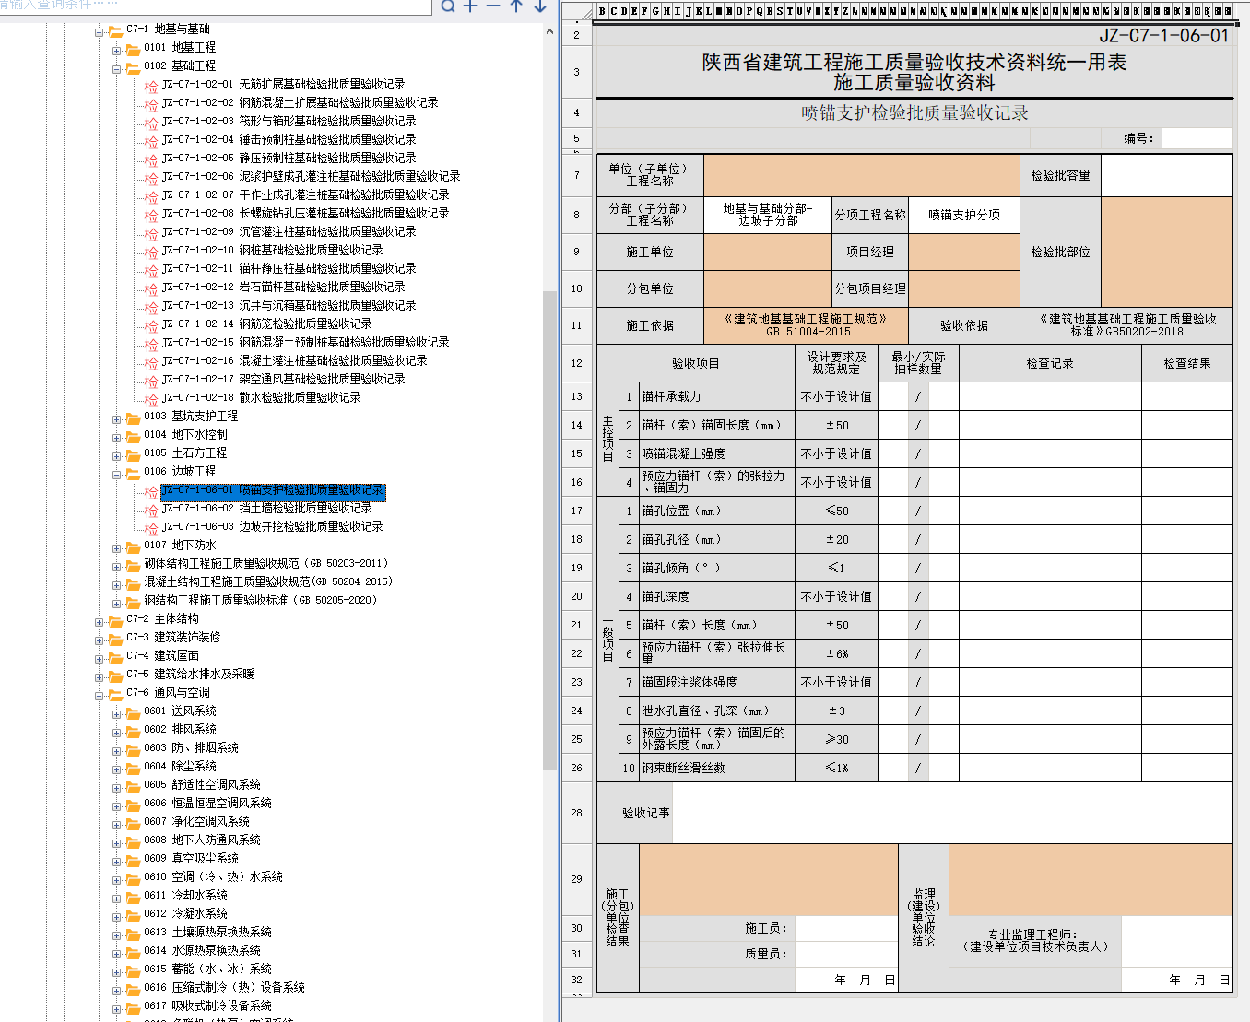Screen dimensions: 1250x1022
Task: Click the magnifier search icon
Action: point(448,6)
